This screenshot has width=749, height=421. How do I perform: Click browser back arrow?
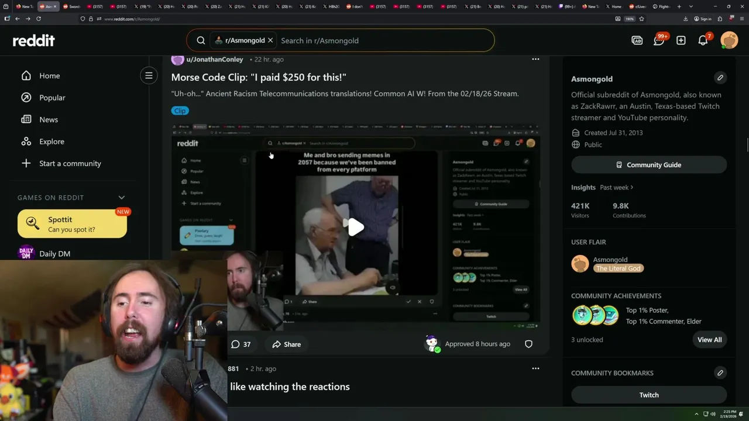(x=17, y=19)
